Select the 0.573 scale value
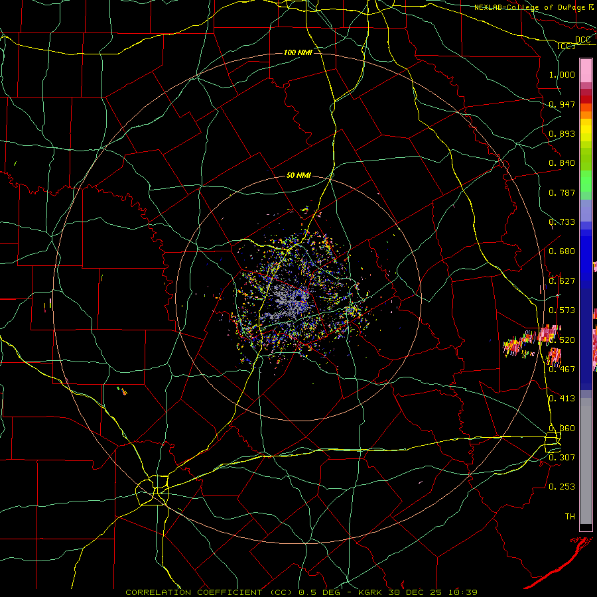Viewport: 597px width, 597px height. pos(562,310)
